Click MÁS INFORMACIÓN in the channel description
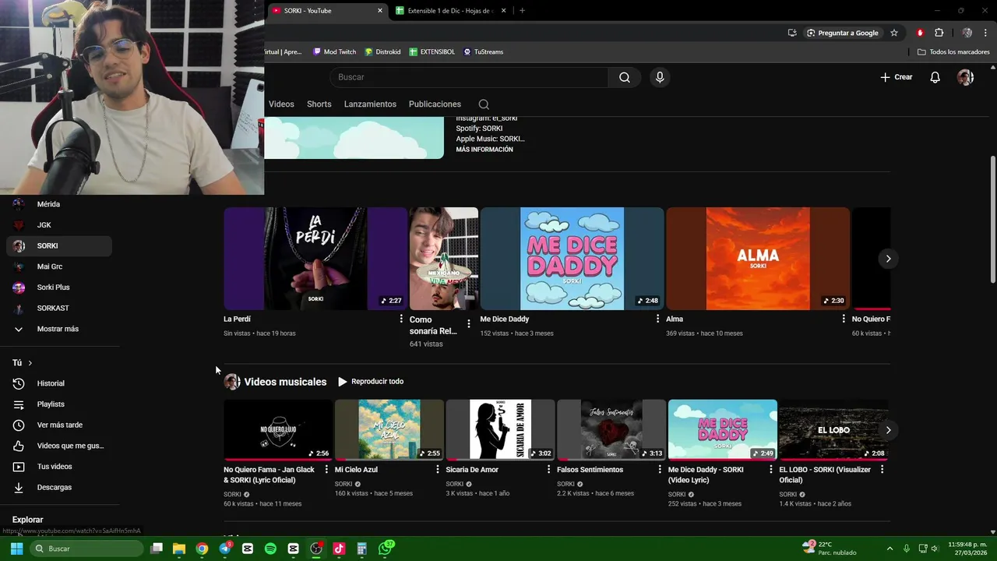997x561 pixels. (484, 150)
